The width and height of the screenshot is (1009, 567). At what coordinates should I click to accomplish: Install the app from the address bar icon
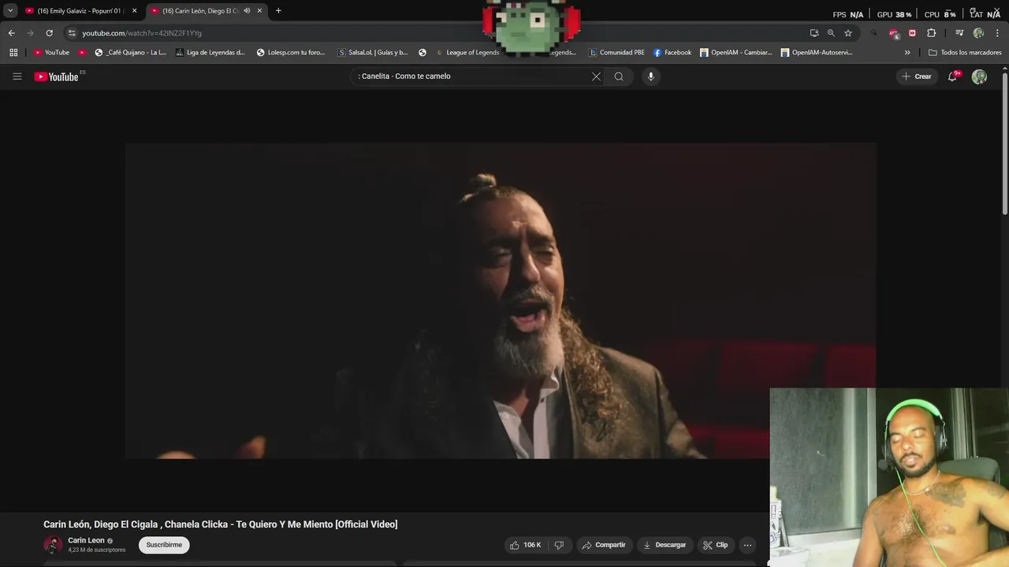pyautogui.click(x=814, y=33)
